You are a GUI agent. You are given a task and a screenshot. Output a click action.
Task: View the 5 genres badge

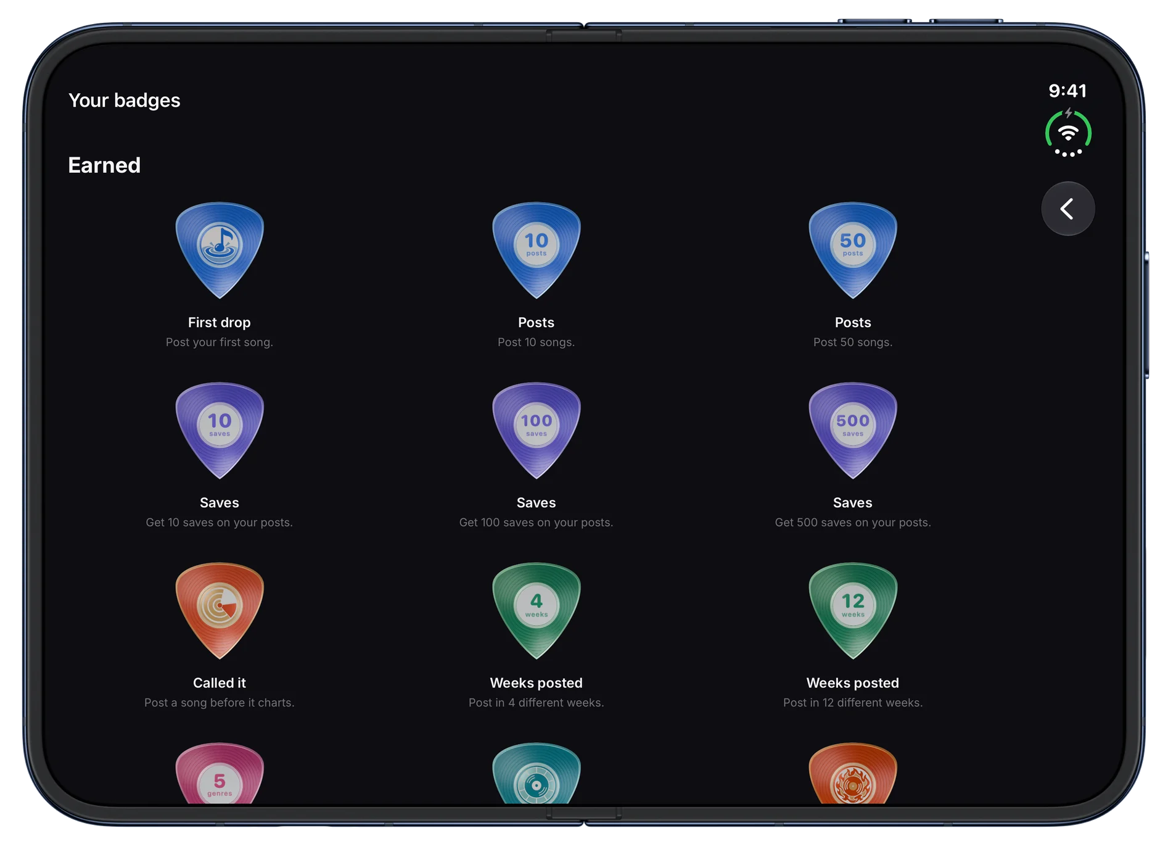(x=220, y=774)
